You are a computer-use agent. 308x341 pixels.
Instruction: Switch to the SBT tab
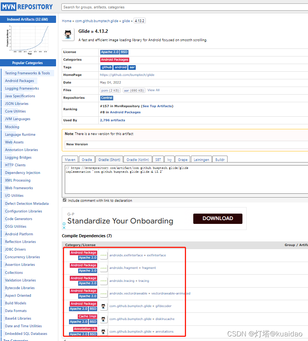click(x=158, y=159)
